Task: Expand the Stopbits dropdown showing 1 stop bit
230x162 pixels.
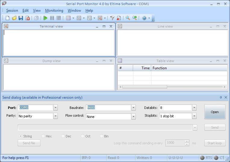Action: coord(194,116)
